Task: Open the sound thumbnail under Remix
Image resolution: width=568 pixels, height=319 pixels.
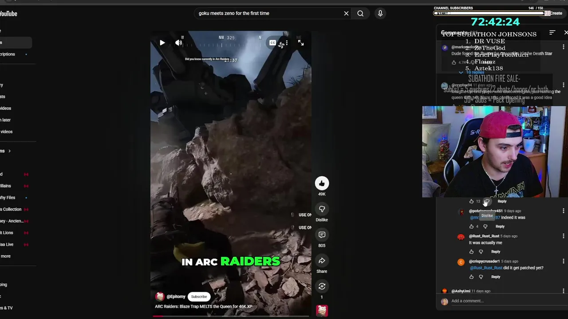Action: coord(322,311)
